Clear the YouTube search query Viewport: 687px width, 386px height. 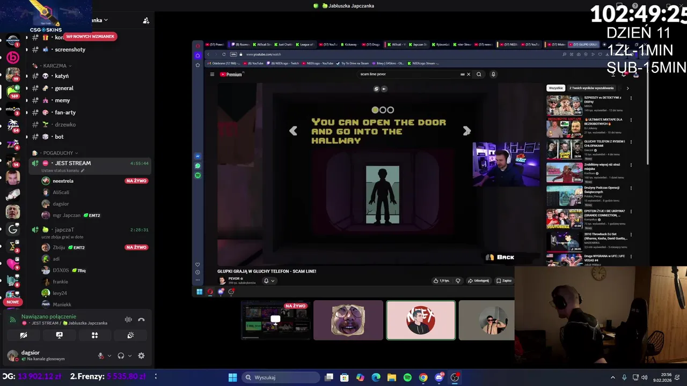click(x=468, y=75)
